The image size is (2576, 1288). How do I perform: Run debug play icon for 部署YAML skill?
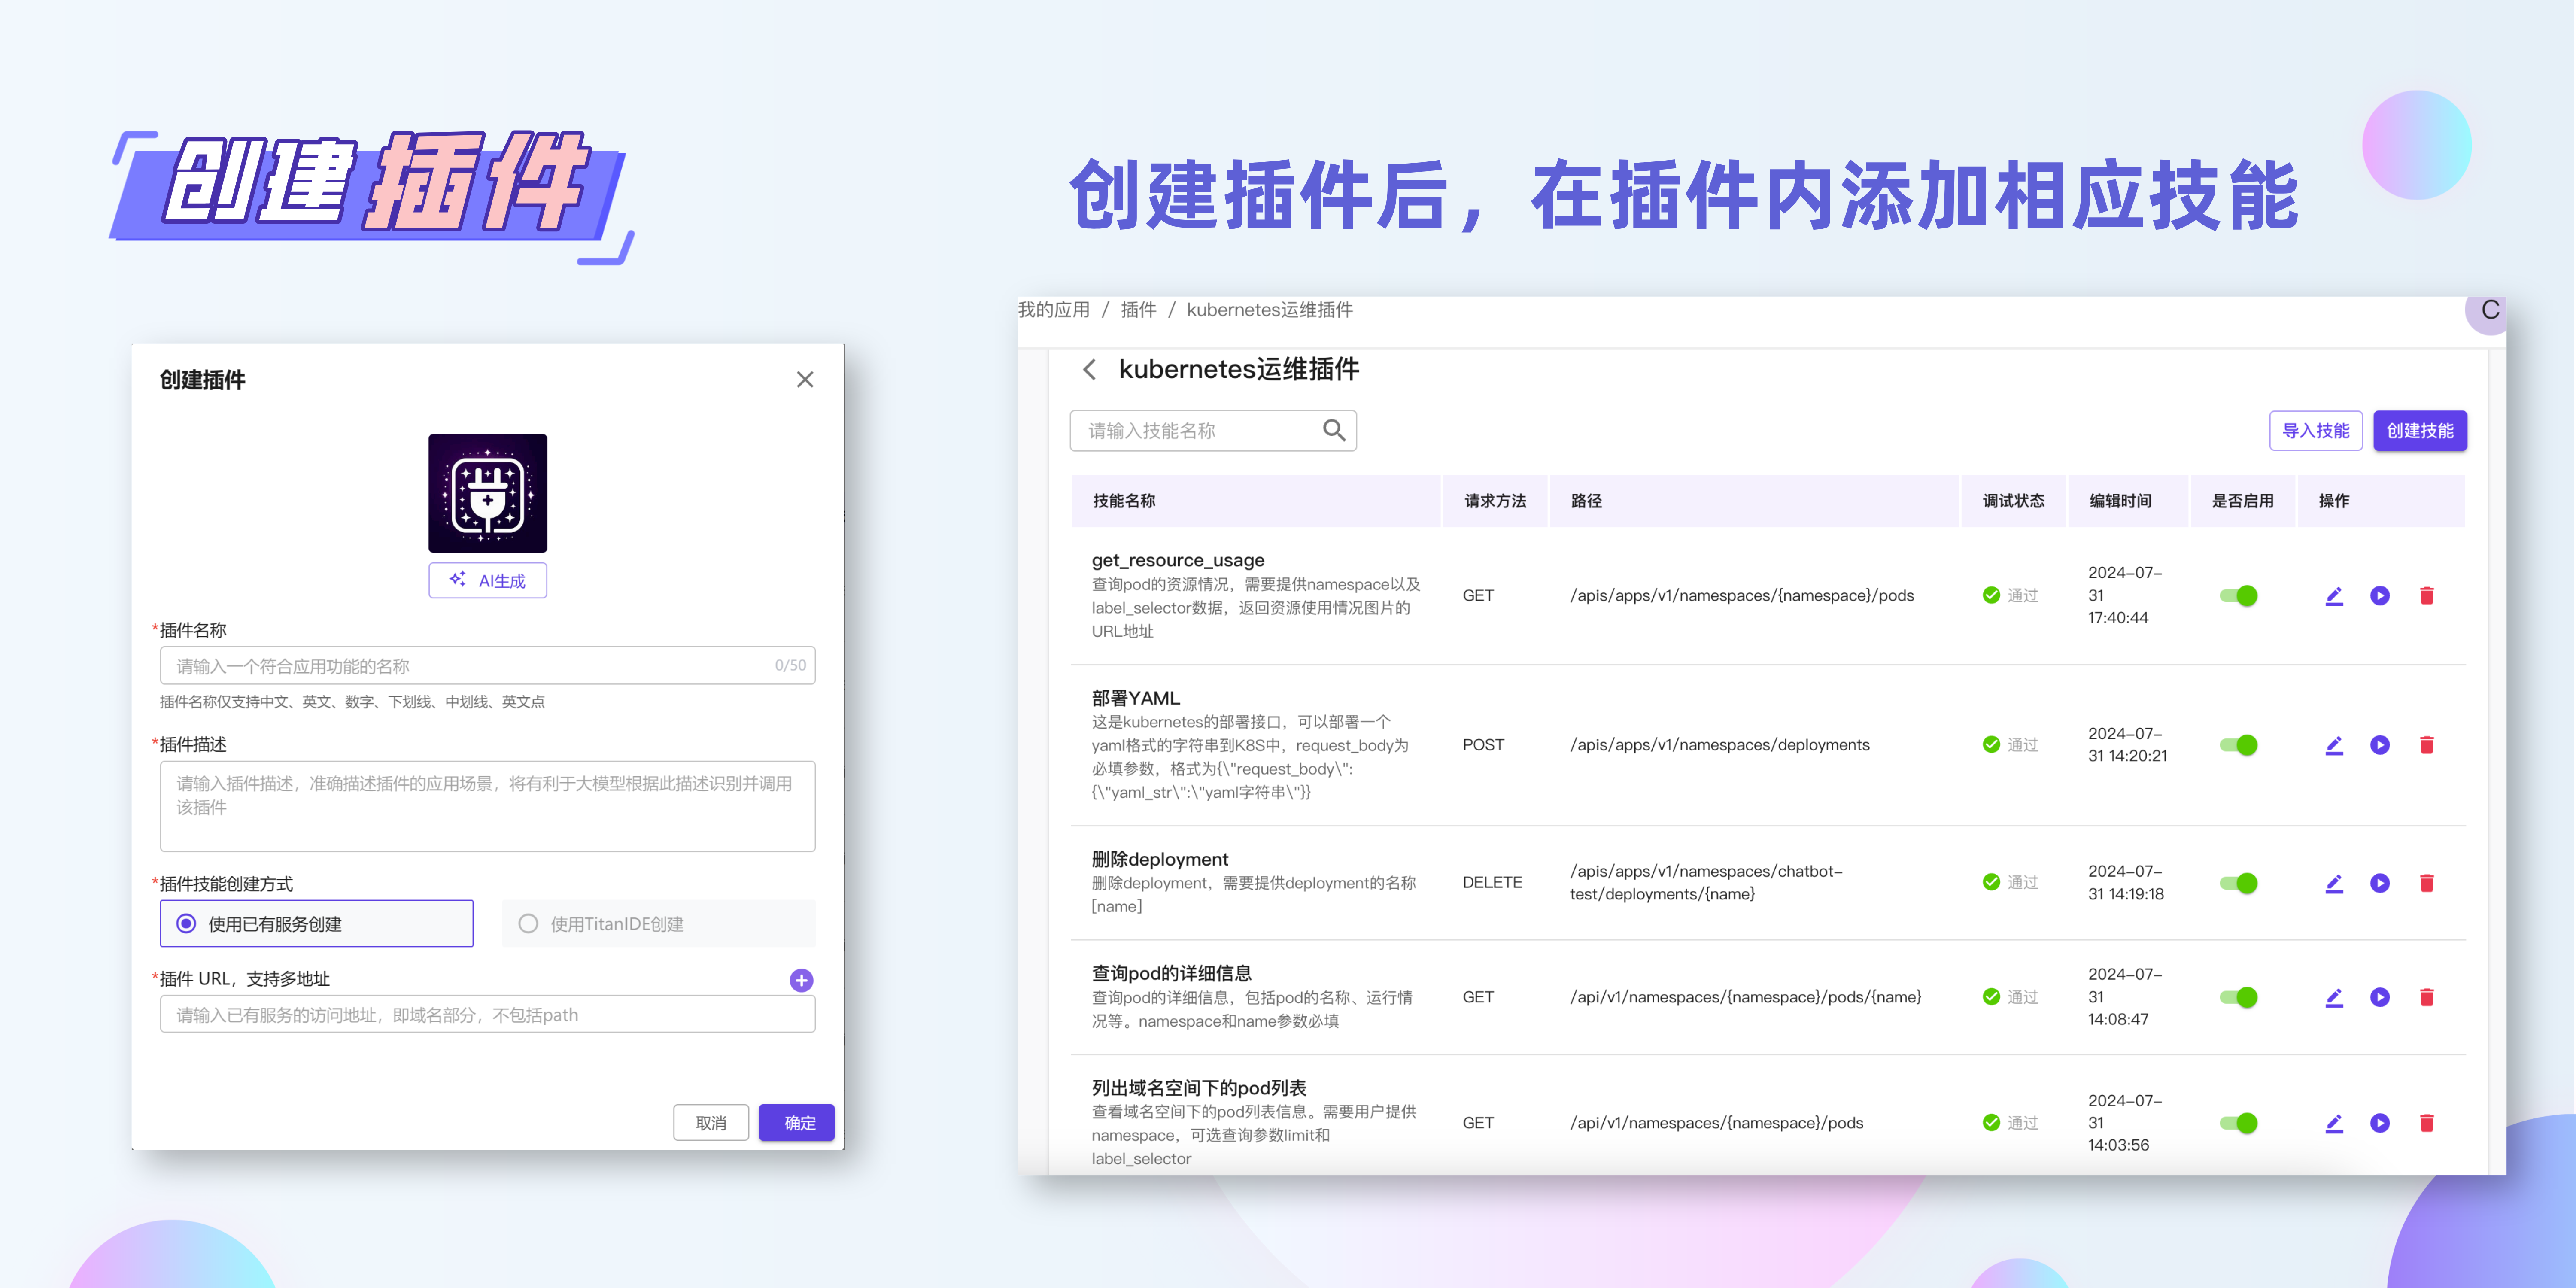2379,745
